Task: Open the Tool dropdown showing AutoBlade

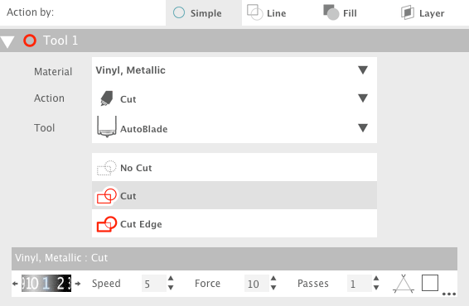Action: click(x=234, y=127)
